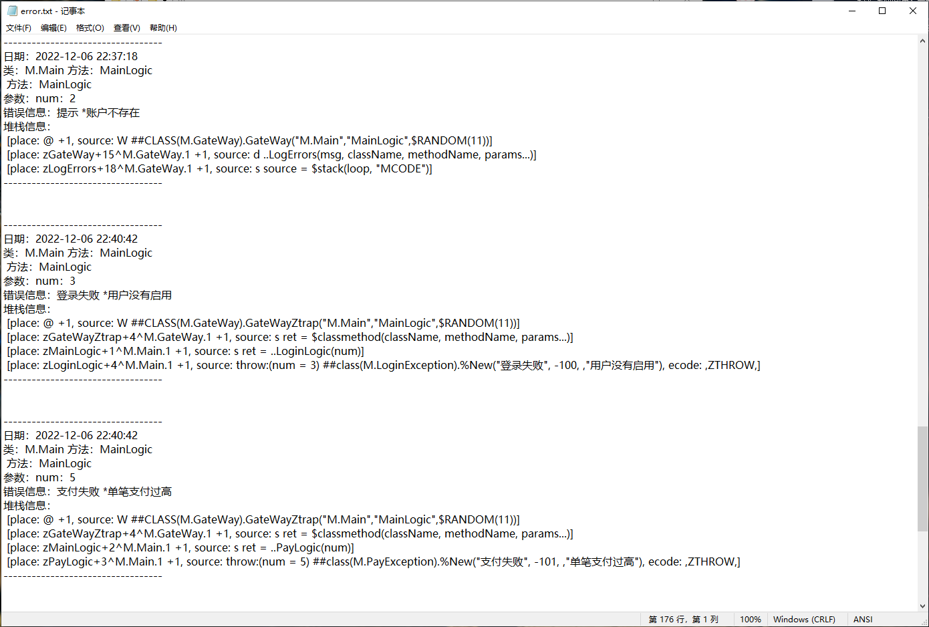Image resolution: width=929 pixels, height=627 pixels.
Task: Click the text area line '堆栈信息：' under 22:37:18
Action: click(27, 126)
